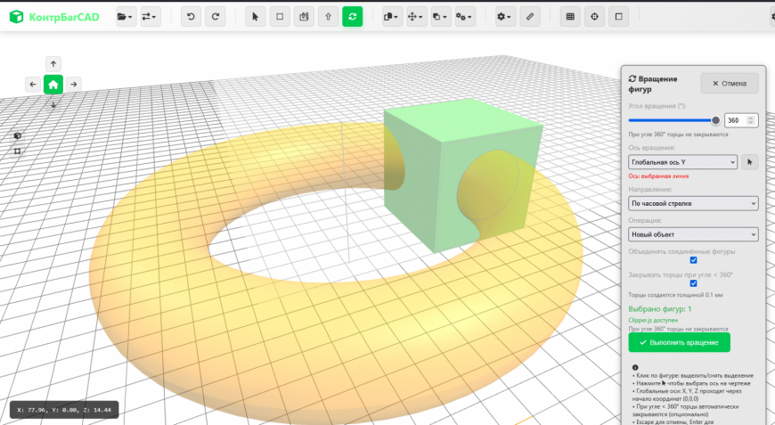Select the cursor selection tool
Viewport: 775px width, 425px height.
click(x=255, y=17)
